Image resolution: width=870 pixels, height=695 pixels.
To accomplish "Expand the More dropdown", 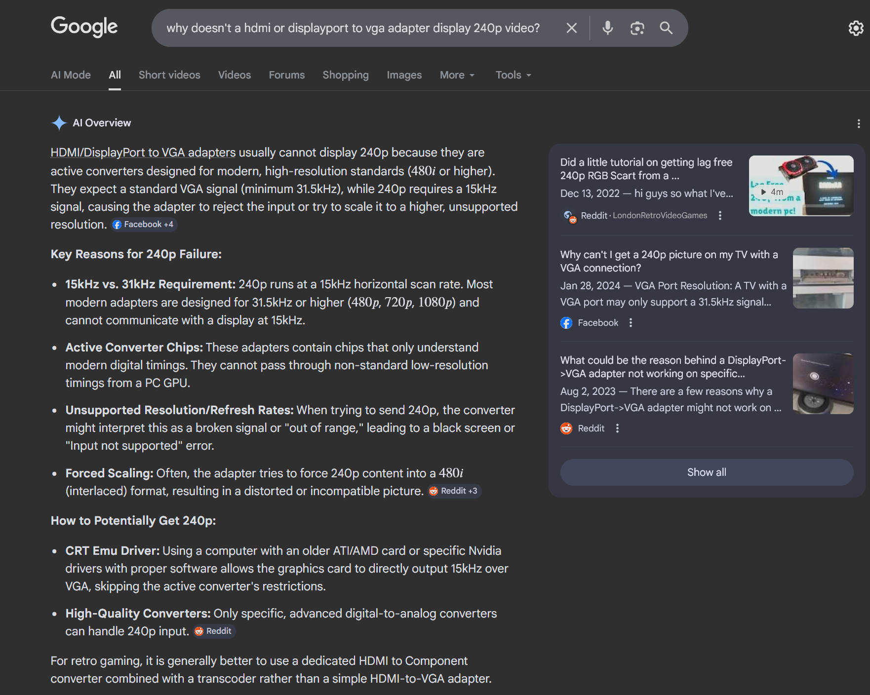I will pyautogui.click(x=457, y=75).
